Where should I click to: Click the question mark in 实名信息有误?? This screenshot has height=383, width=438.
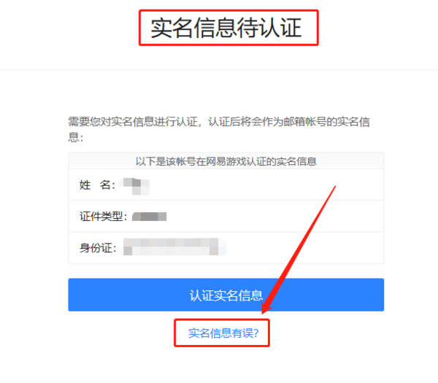tap(256, 333)
